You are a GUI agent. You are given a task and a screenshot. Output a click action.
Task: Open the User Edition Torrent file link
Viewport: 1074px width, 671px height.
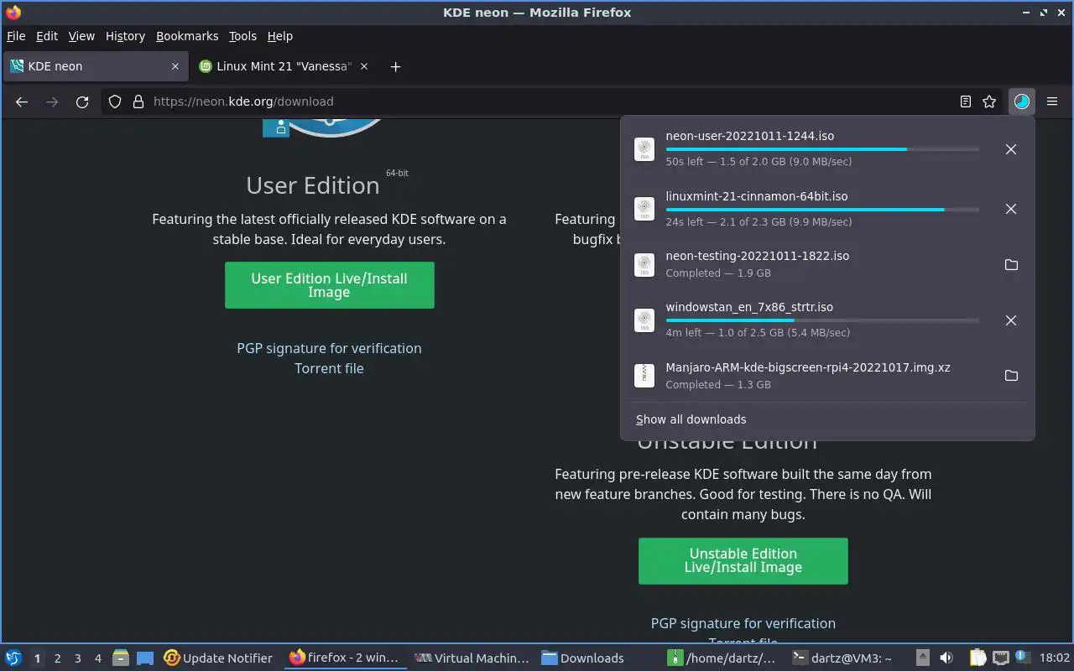[x=329, y=368]
